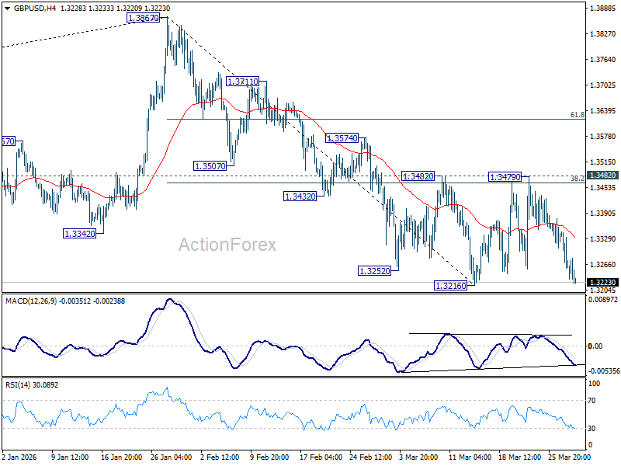The height and width of the screenshot is (466, 621).
Task: Select the 1.34820 peak price label
Action: pyautogui.click(x=418, y=176)
